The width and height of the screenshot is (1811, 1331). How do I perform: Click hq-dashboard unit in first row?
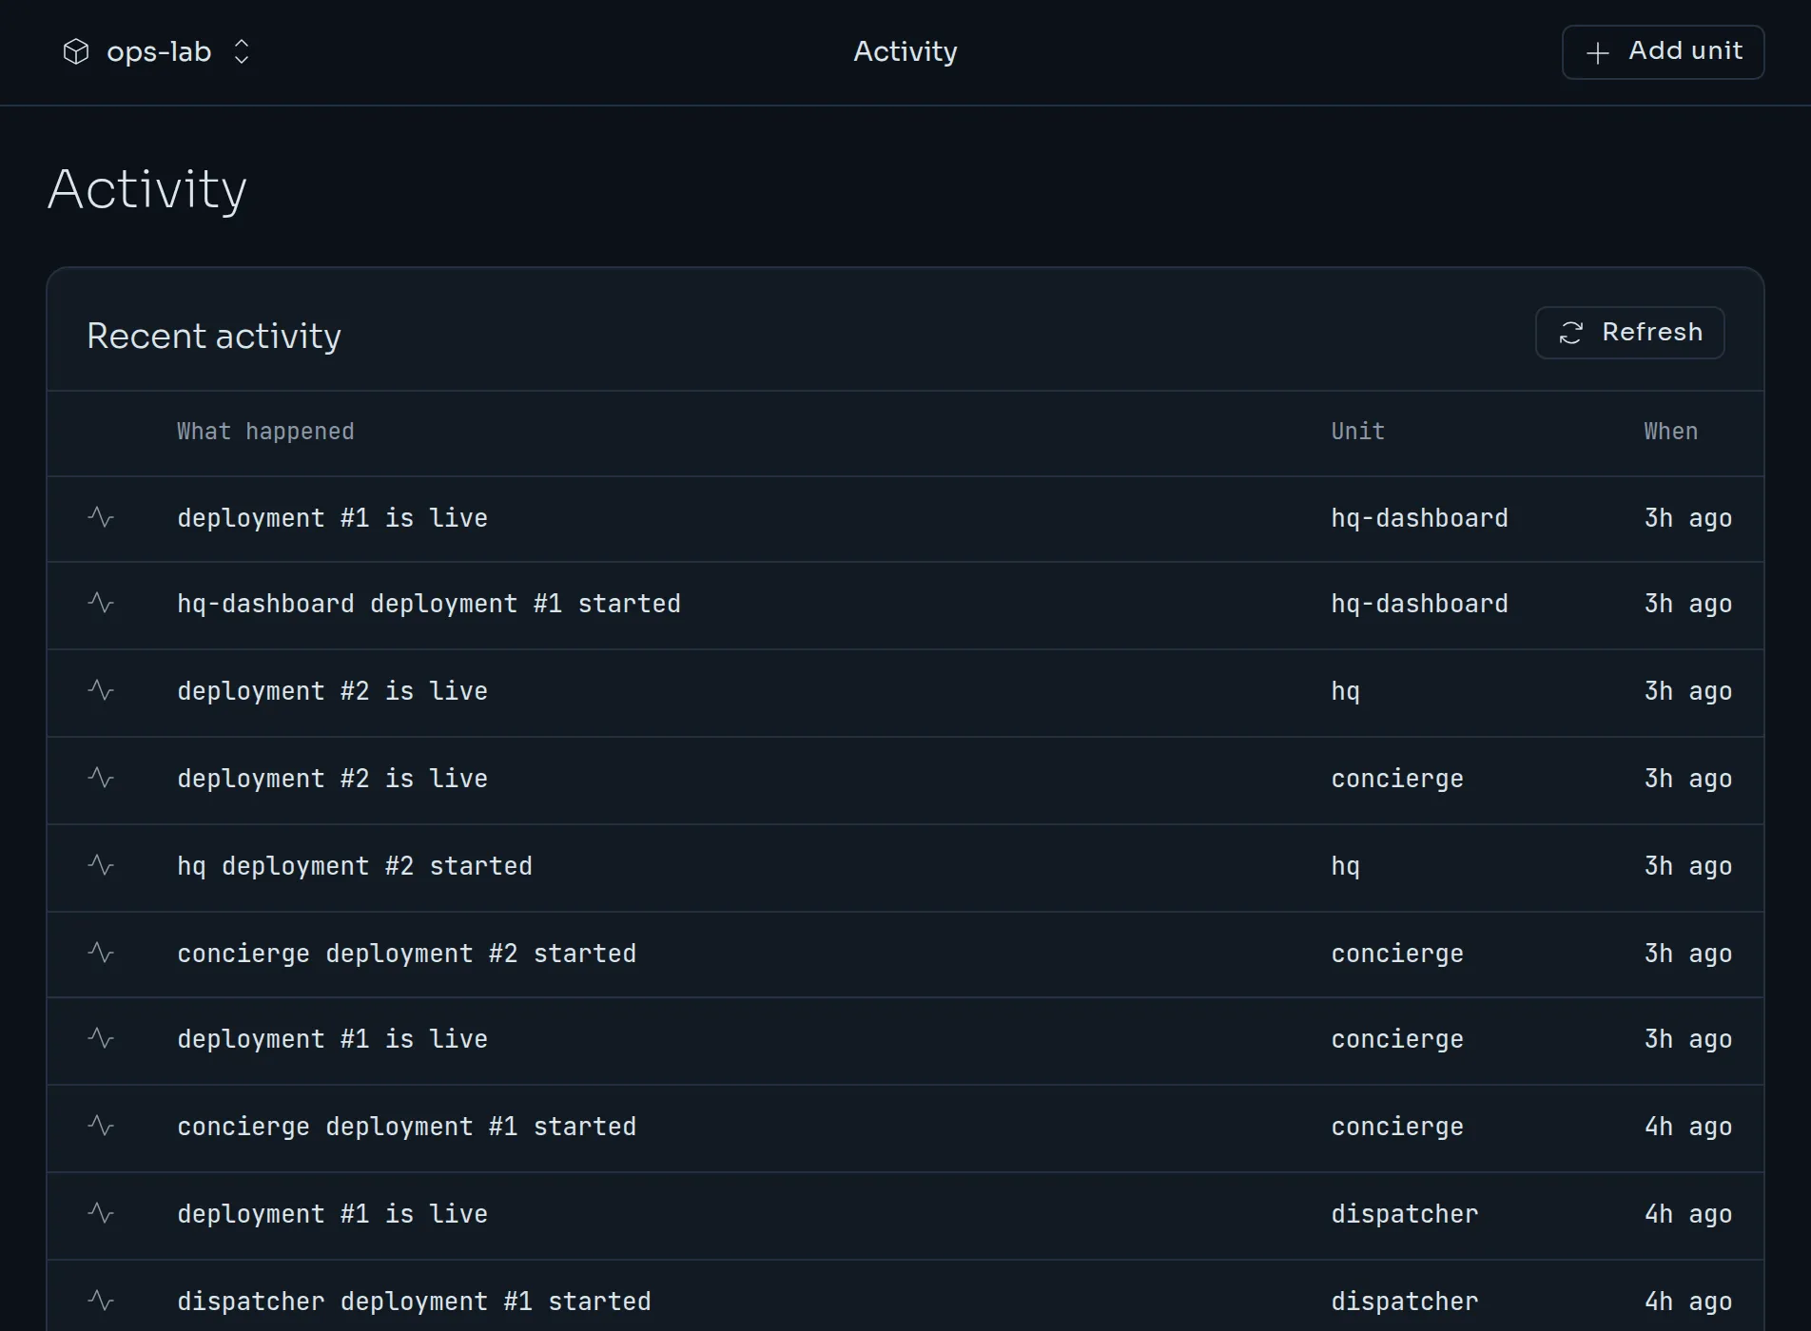coord(1419,518)
